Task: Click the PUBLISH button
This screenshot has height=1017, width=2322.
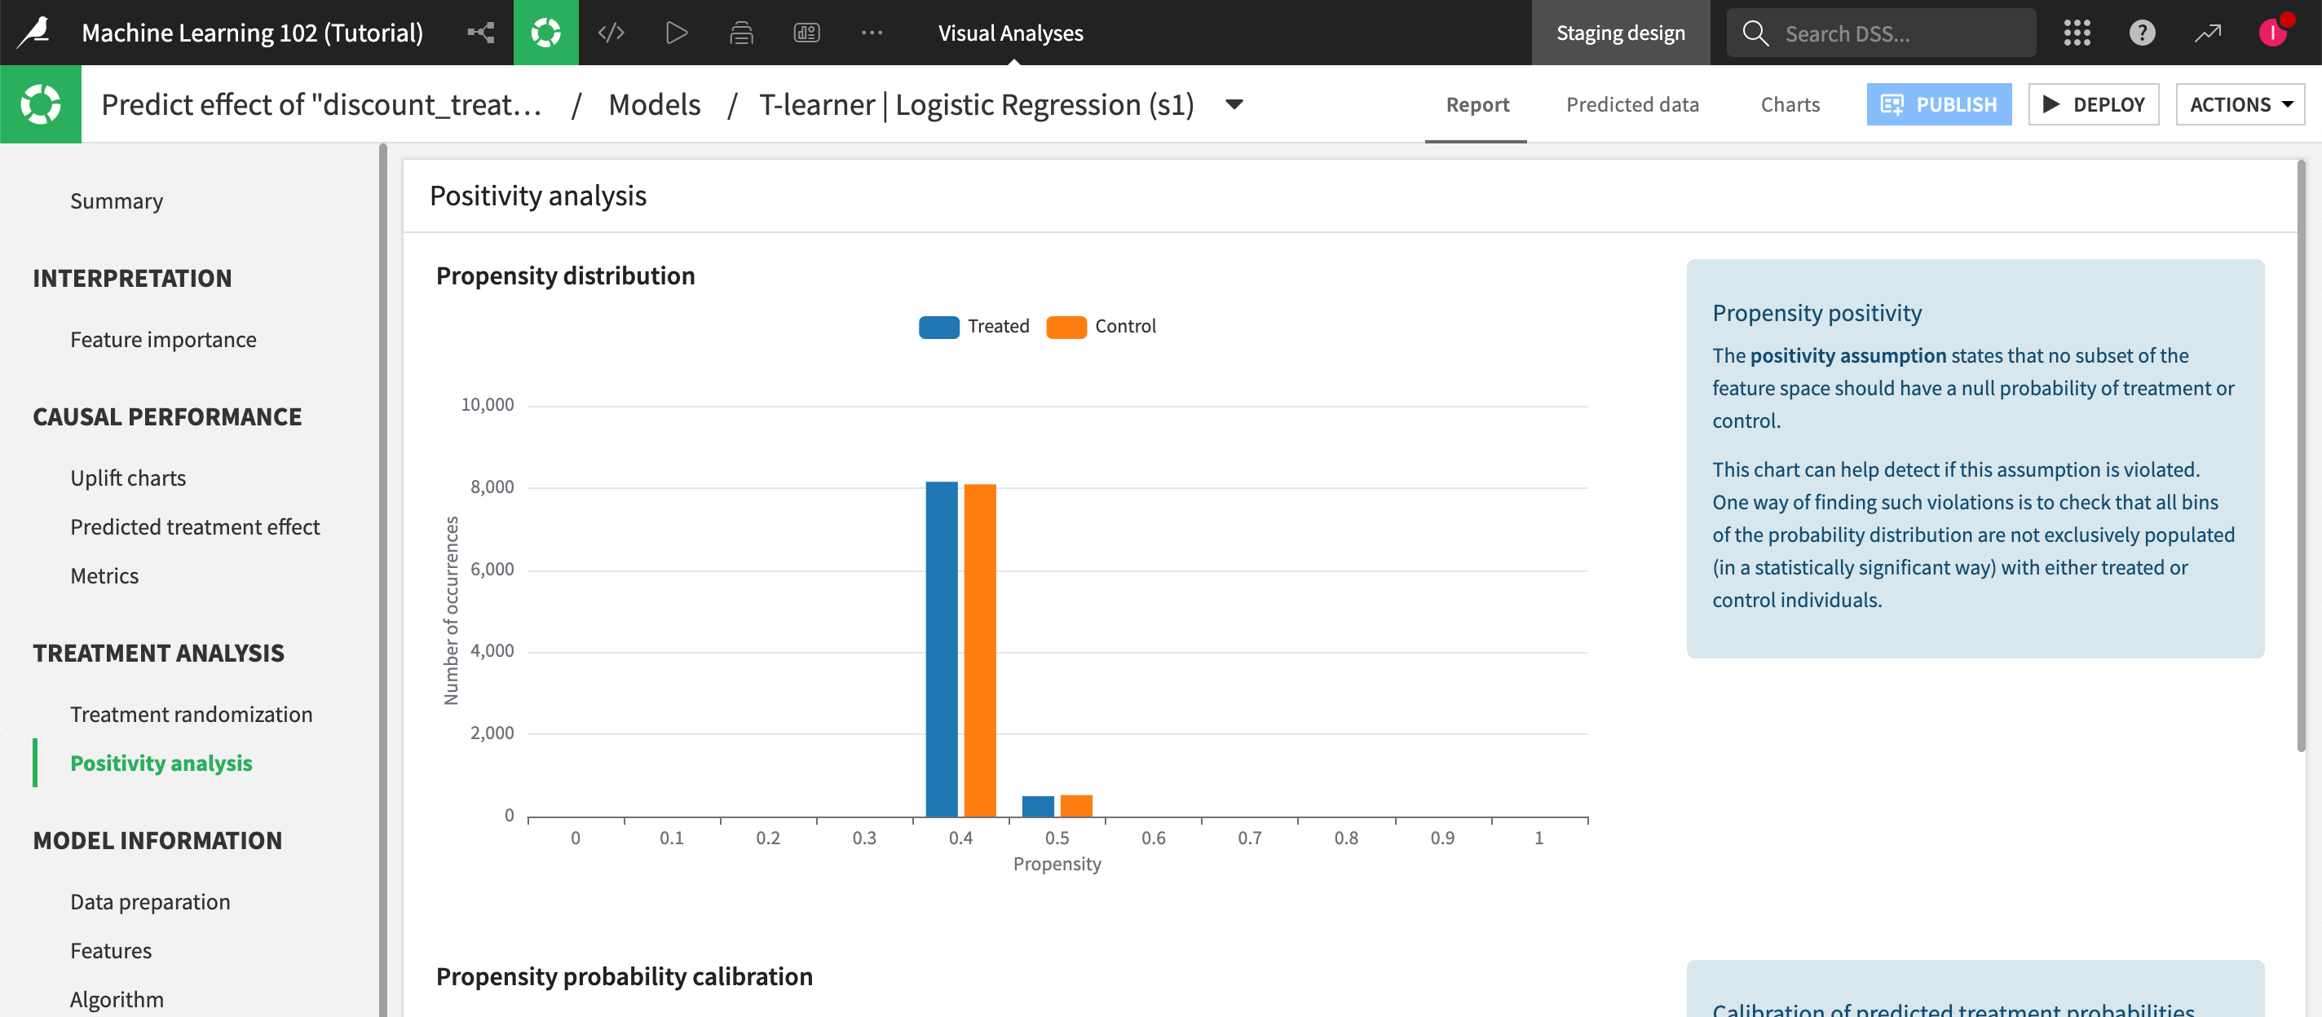Action: 1938,104
